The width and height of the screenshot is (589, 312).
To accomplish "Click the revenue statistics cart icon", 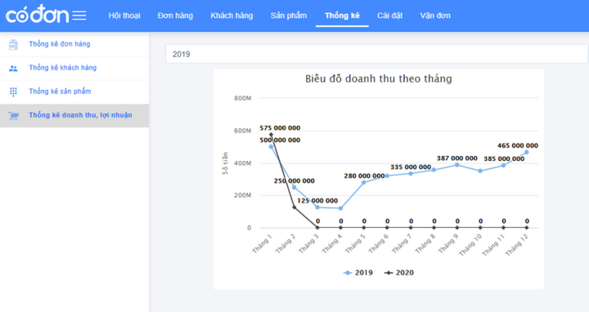I will click(13, 116).
